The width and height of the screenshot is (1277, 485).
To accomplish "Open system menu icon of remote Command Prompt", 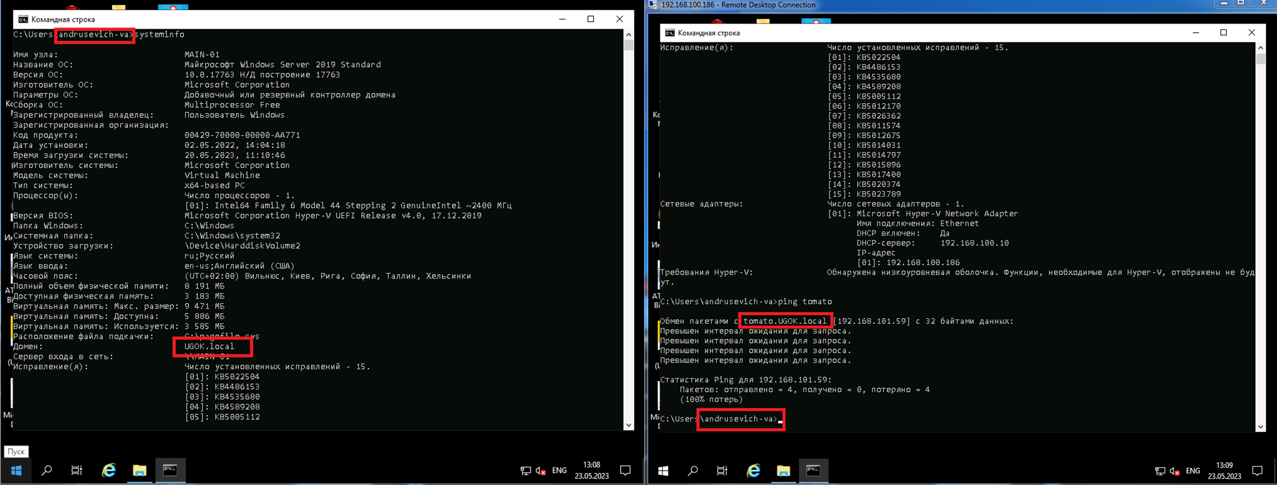I will tap(669, 33).
